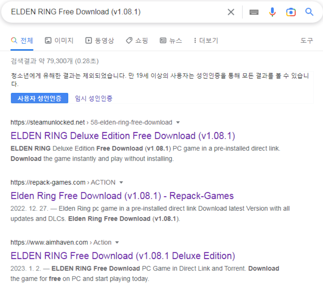Open the on-screen keyboard icon
This screenshot has width=323, height=285.
click(x=254, y=12)
